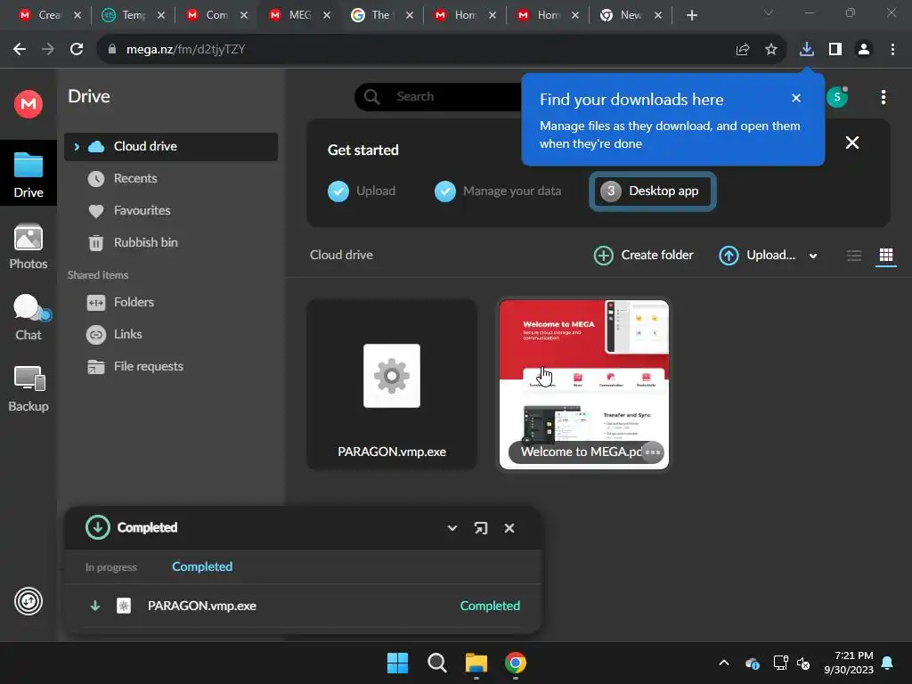912x684 pixels.
Task: Open shared Links
Action: [x=127, y=335]
